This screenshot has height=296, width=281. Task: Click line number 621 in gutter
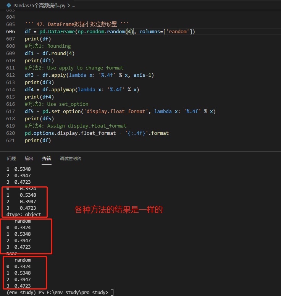(x=11, y=141)
